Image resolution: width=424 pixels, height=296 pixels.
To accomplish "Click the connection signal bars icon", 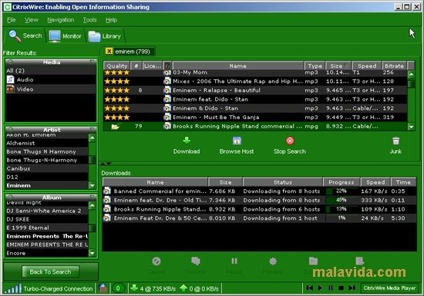I will click(x=13, y=288).
